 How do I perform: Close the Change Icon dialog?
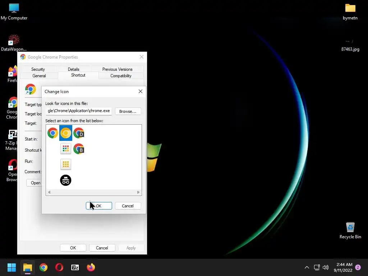click(141, 91)
